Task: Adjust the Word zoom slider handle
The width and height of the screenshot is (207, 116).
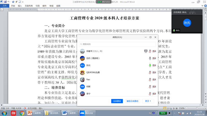Action: [x=196, y=108]
